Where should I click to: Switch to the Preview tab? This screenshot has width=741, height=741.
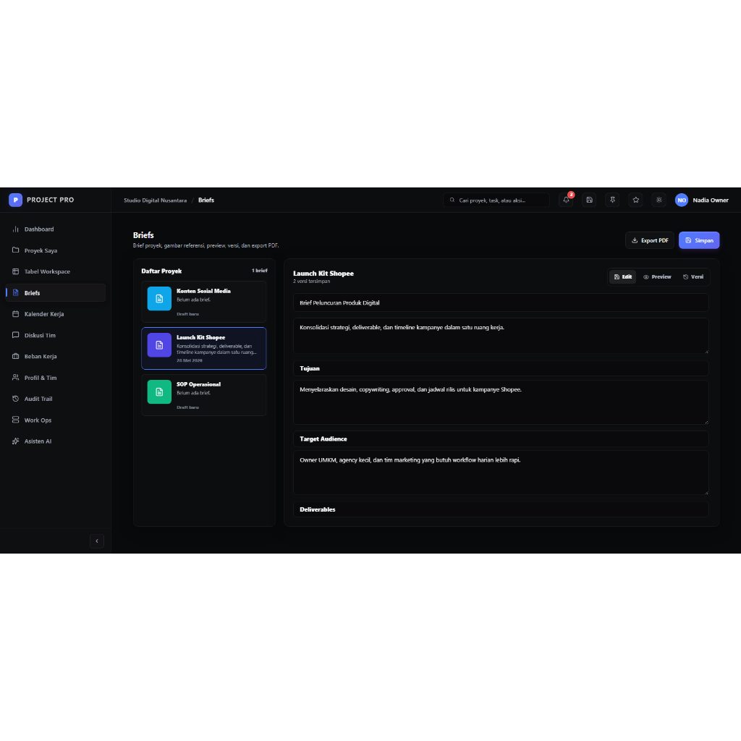point(657,277)
